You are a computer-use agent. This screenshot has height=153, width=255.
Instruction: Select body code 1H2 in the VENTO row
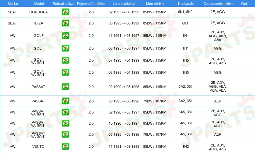pyautogui.click(x=186, y=146)
